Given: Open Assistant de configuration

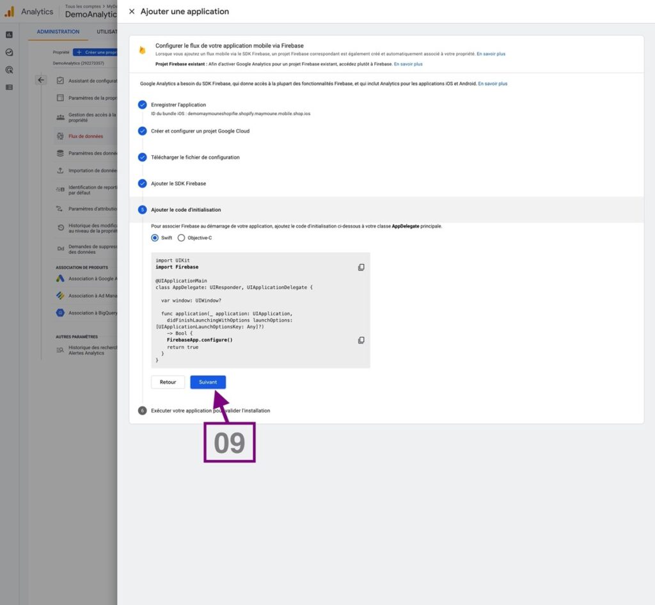Looking at the screenshot, I should pos(86,81).
